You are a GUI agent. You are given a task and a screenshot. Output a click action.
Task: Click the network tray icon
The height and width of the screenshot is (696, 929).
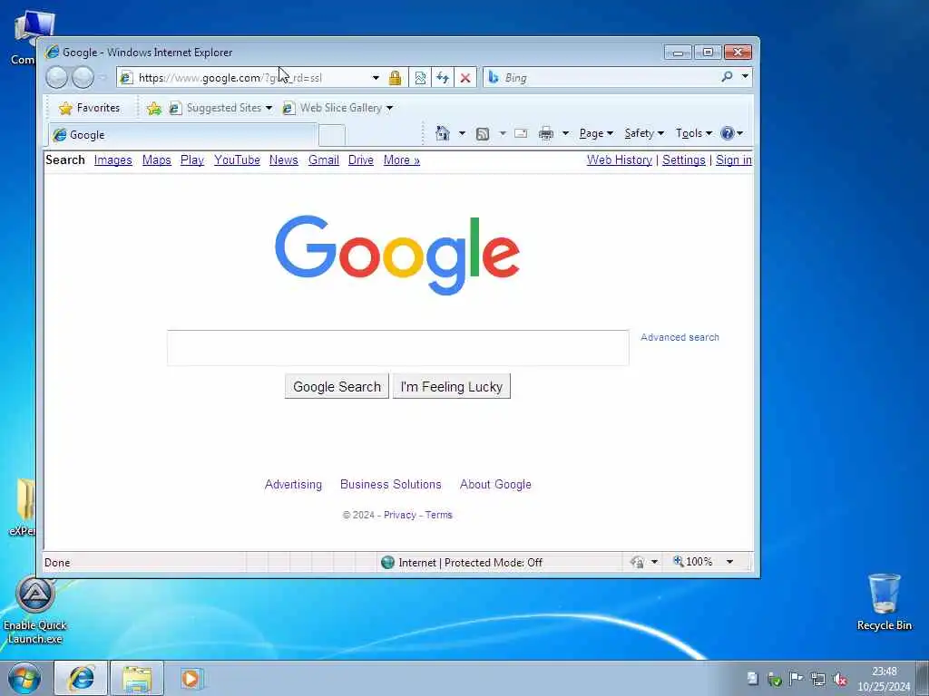pos(818,680)
